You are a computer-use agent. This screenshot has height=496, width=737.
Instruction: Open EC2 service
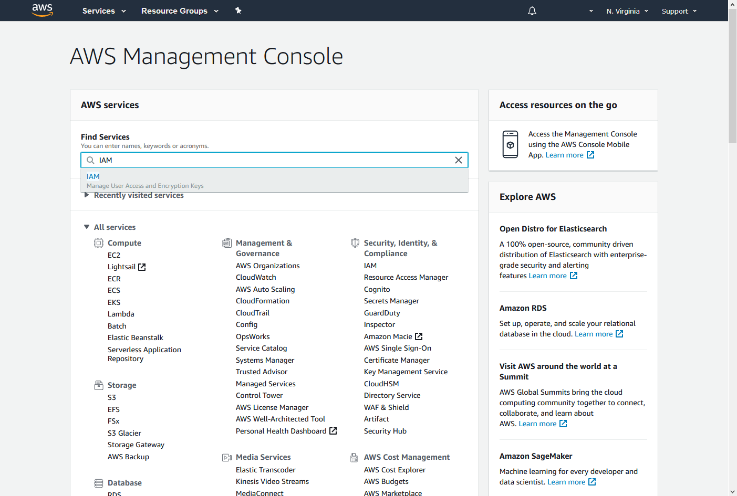pos(114,255)
